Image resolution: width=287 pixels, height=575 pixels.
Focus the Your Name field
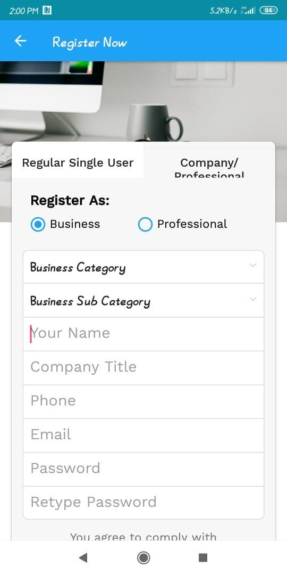click(x=143, y=334)
